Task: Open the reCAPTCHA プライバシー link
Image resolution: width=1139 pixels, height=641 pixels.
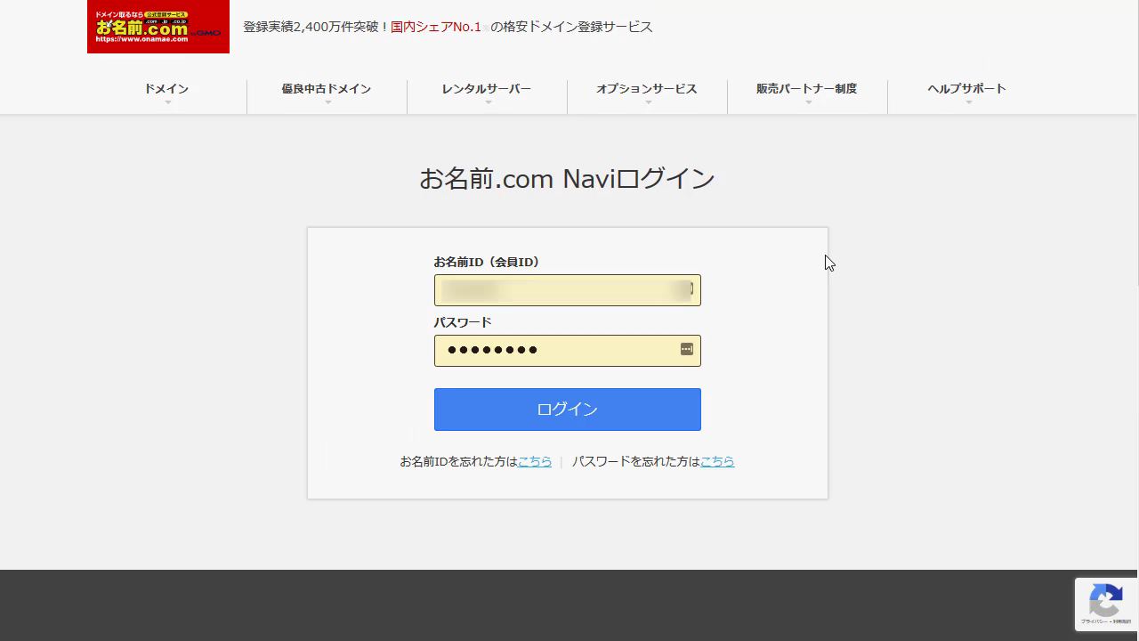Action: coord(1094,621)
